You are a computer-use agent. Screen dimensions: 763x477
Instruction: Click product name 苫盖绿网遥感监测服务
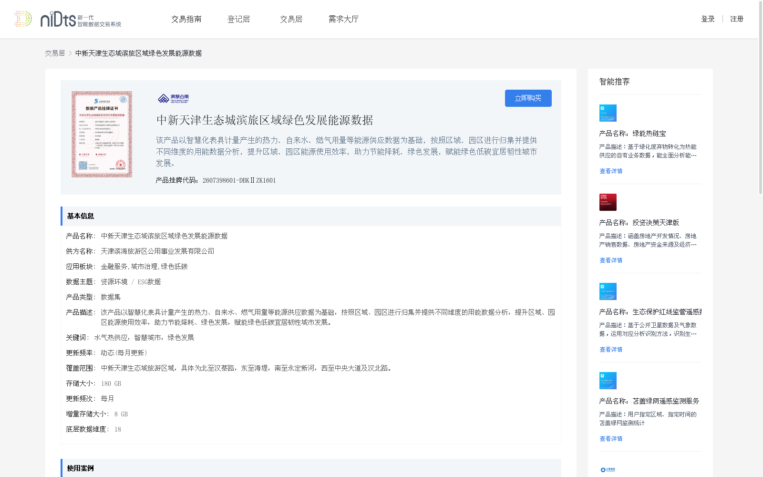pos(666,401)
